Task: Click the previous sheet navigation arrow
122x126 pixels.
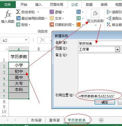Action: click(x=7, y=120)
